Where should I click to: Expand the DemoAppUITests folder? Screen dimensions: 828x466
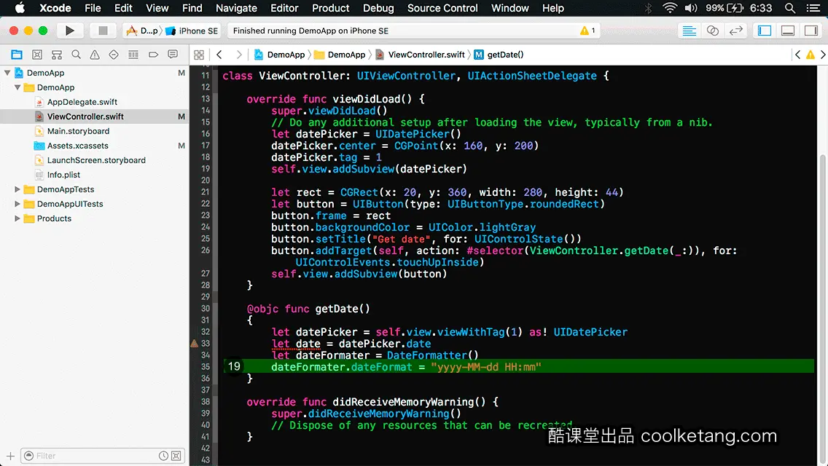click(x=17, y=204)
